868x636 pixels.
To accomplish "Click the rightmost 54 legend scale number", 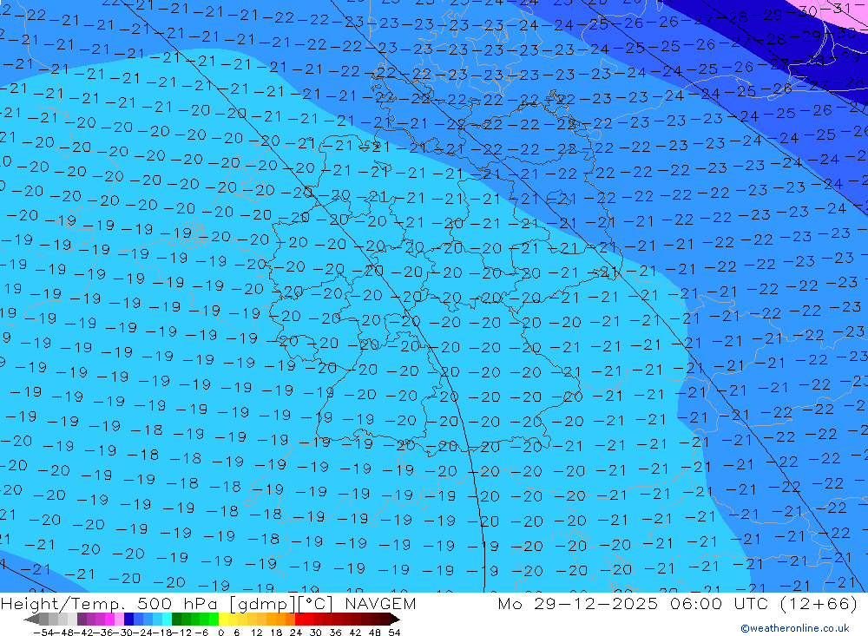I will [394, 632].
